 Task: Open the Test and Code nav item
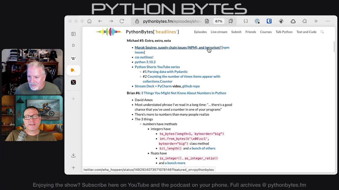tap(306, 32)
